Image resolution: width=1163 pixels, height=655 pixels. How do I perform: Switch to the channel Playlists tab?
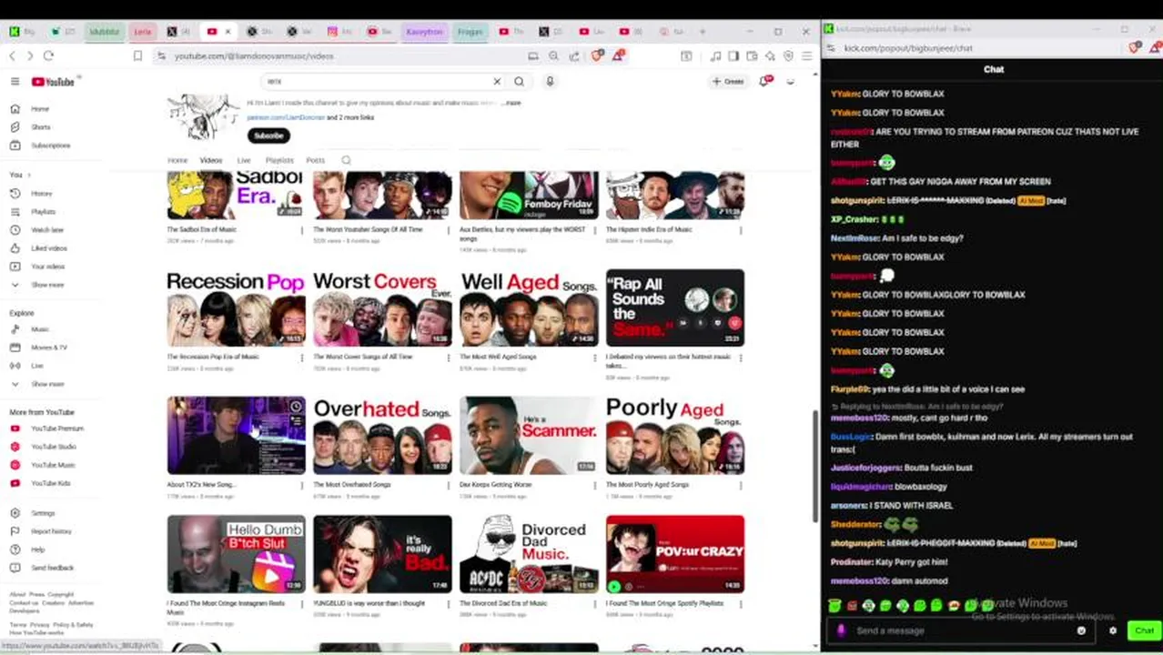click(x=279, y=160)
